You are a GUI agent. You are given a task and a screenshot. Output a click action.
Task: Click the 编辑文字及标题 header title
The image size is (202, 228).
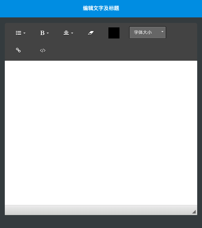pyautogui.click(x=101, y=8)
